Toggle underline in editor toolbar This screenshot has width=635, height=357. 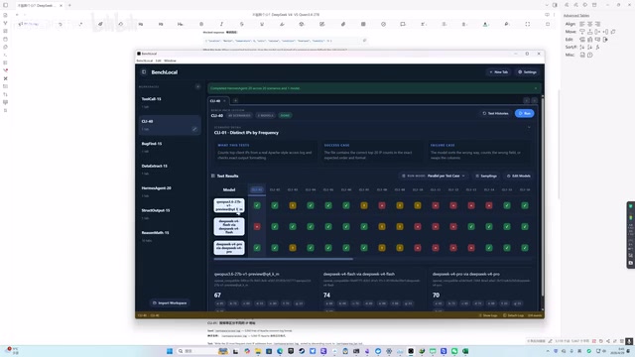point(262,24)
